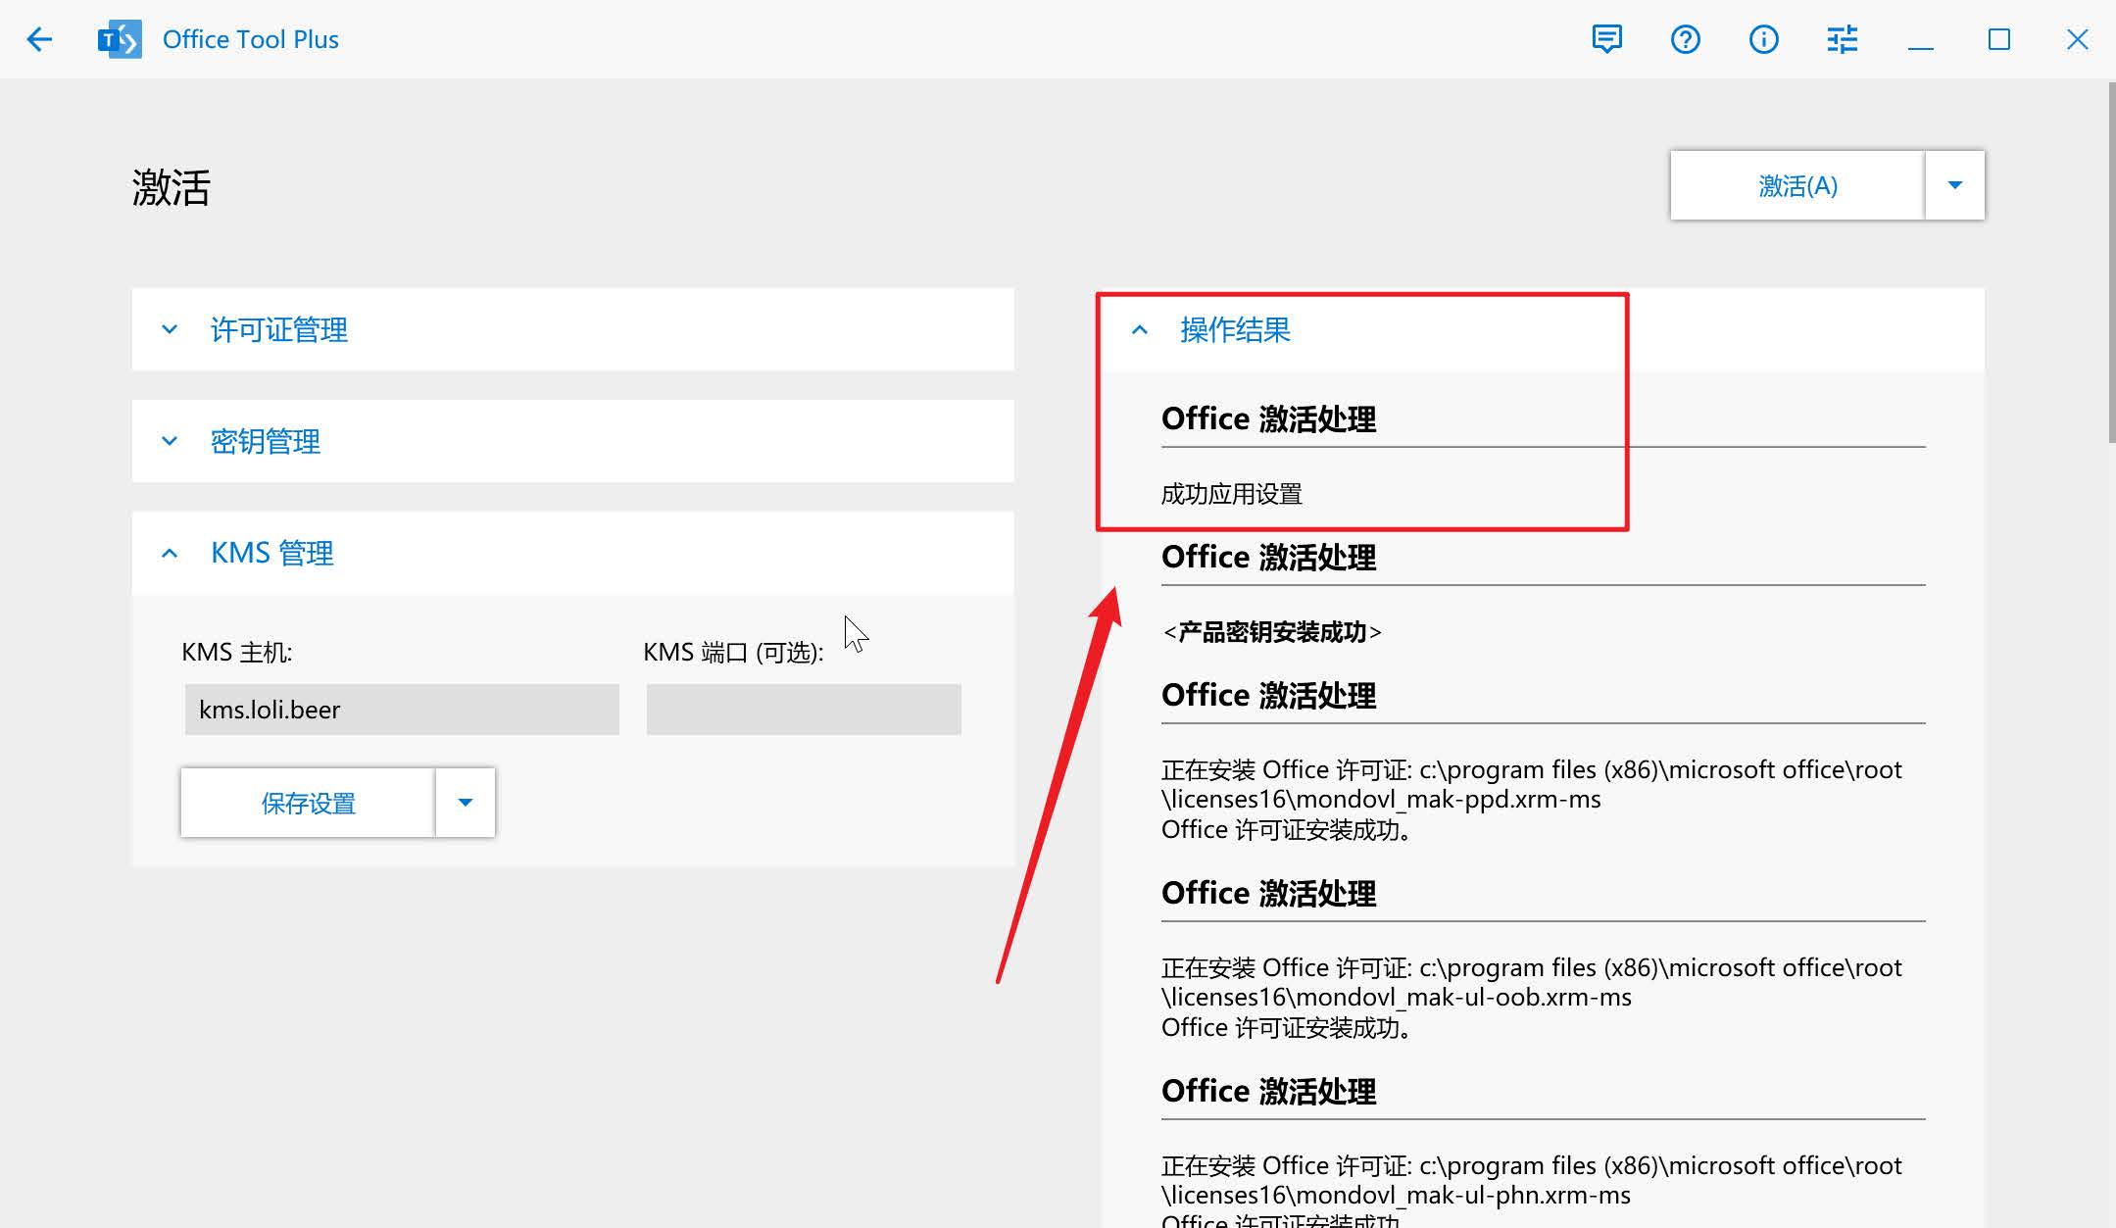This screenshot has width=2116, height=1228.
Task: Click the 激活(A) activate button
Action: pyautogui.click(x=1797, y=185)
